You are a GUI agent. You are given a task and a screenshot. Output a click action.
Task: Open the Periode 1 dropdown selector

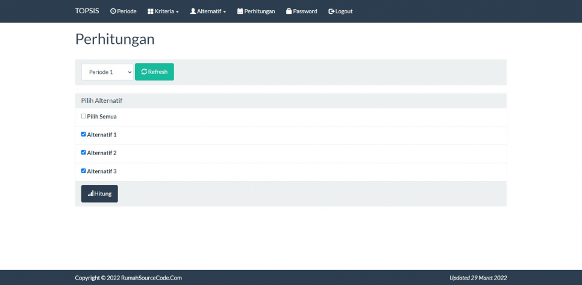pos(107,72)
